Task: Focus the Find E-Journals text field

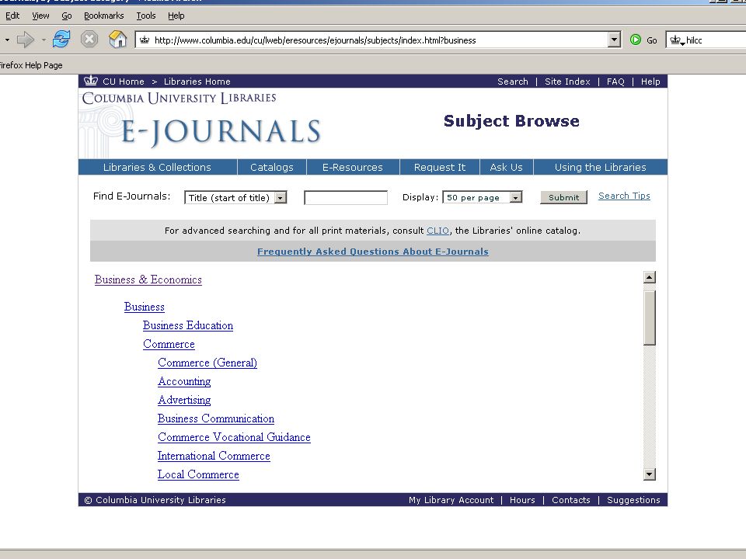Action: [x=346, y=197]
